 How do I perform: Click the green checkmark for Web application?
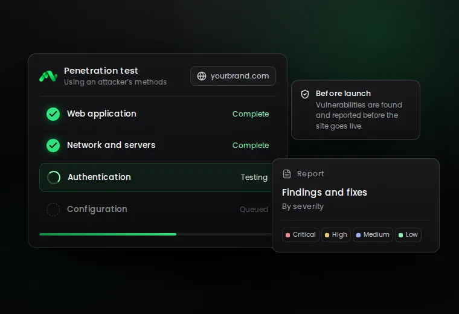coord(53,114)
